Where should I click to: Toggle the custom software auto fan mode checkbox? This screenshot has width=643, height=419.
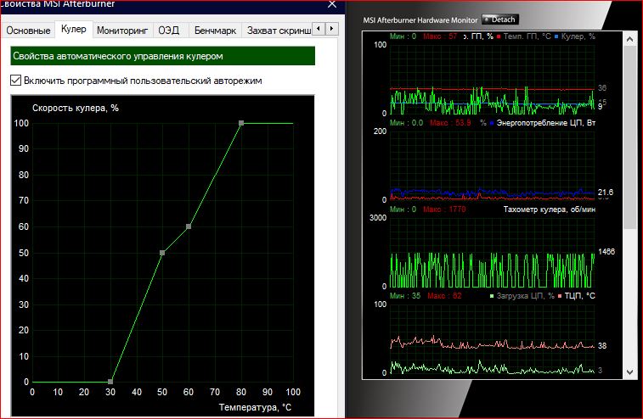(15, 81)
